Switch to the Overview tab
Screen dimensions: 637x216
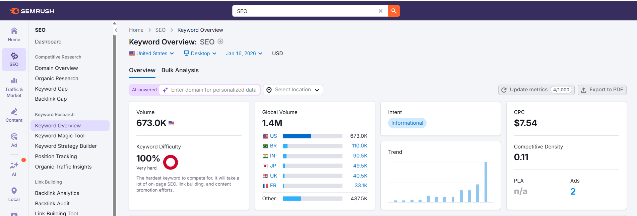pos(142,70)
